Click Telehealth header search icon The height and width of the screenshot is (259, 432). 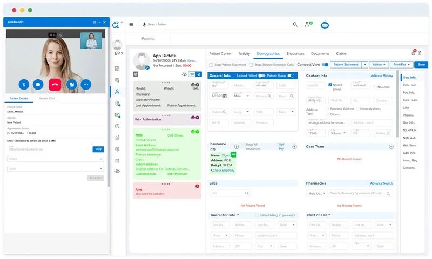point(94,22)
